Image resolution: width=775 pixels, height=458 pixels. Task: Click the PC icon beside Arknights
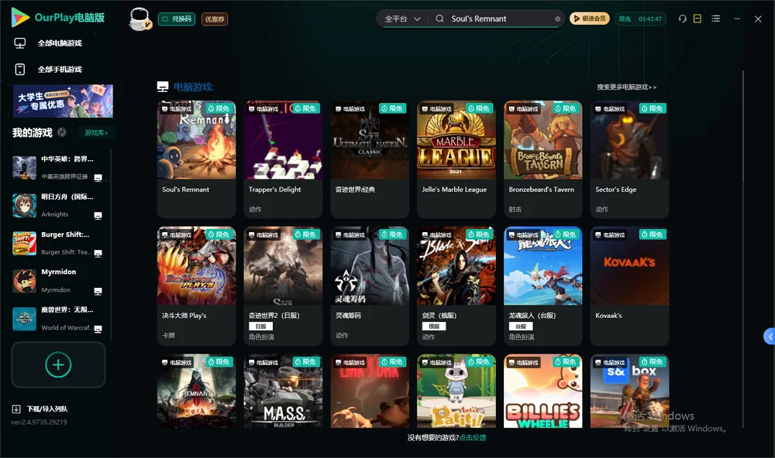click(x=98, y=215)
